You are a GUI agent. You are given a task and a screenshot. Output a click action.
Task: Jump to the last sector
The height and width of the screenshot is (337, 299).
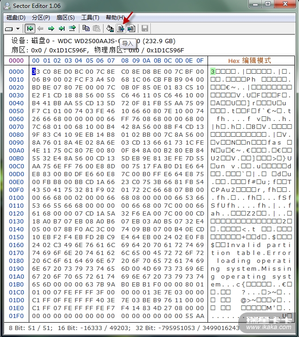(x=62, y=28)
